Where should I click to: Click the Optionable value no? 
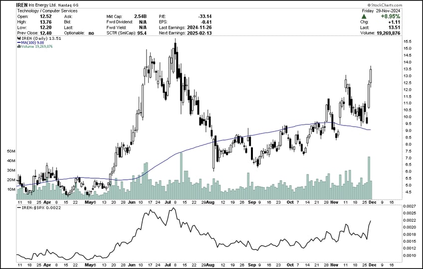click(x=91, y=33)
